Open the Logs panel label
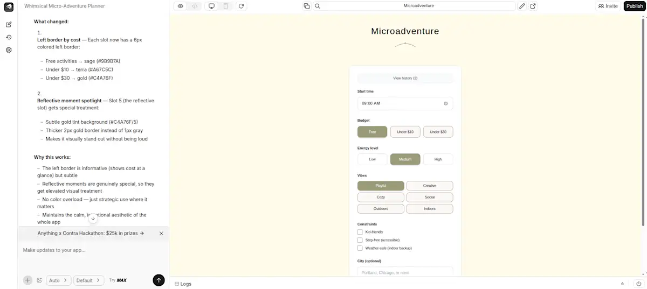The height and width of the screenshot is (289, 647). click(x=186, y=284)
